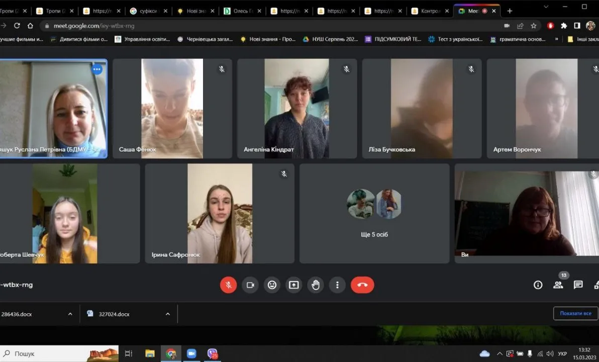The width and height of the screenshot is (599, 362).
Task: Unmute the microphone in the call controls
Action: (x=228, y=285)
